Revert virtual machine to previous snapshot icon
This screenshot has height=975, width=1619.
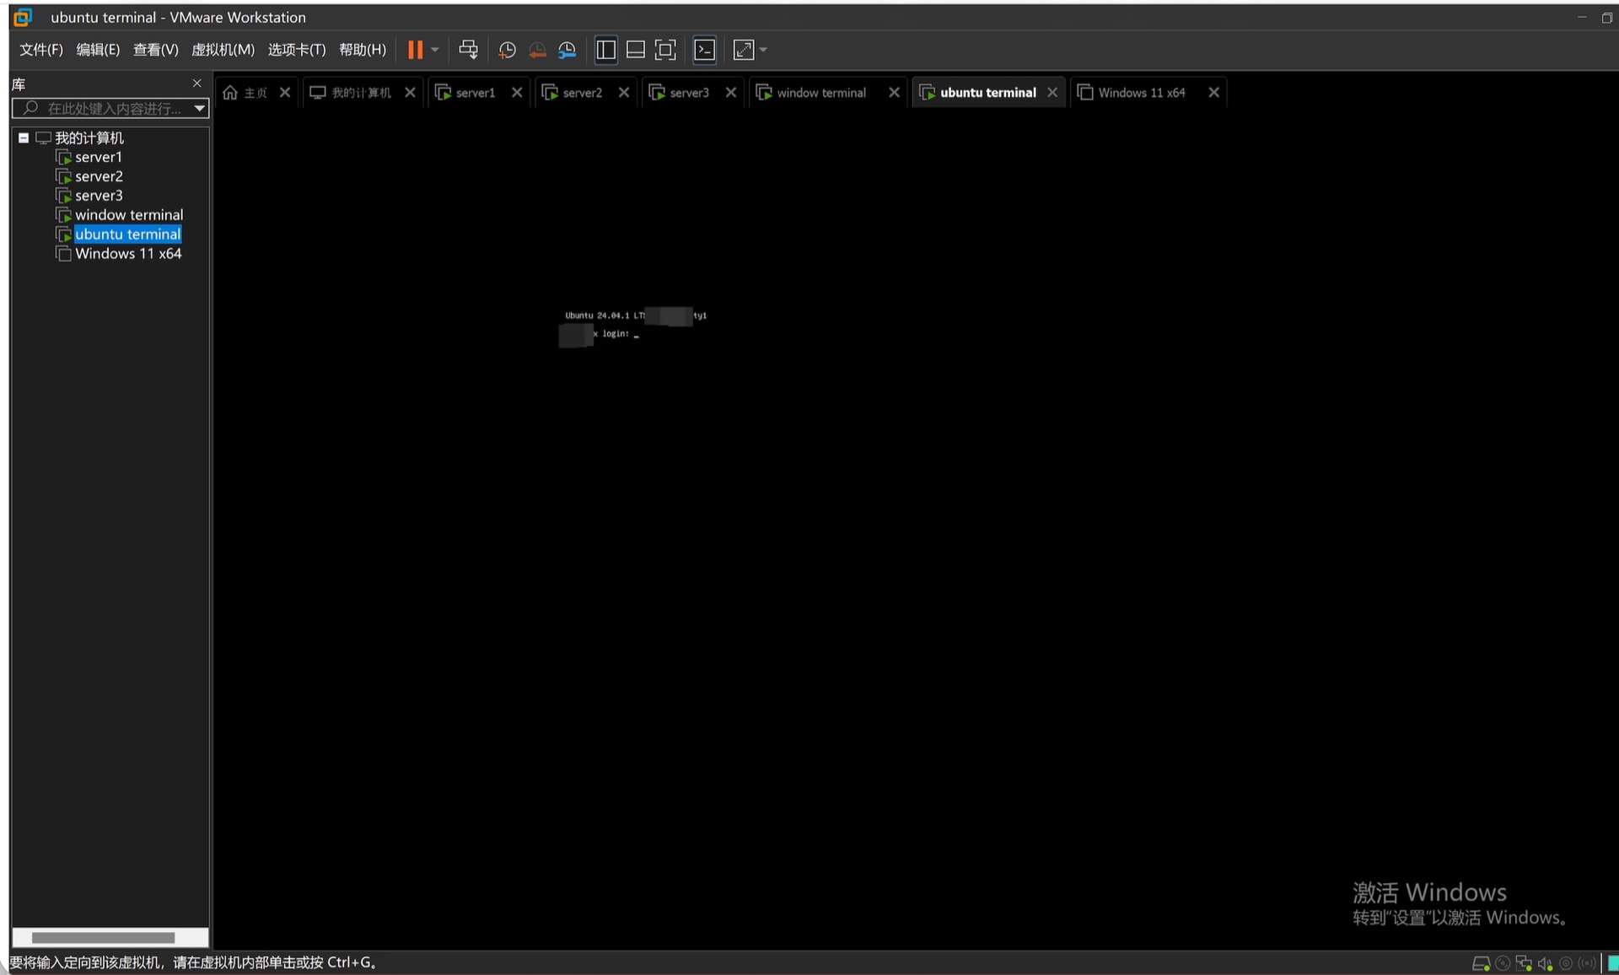(x=537, y=50)
